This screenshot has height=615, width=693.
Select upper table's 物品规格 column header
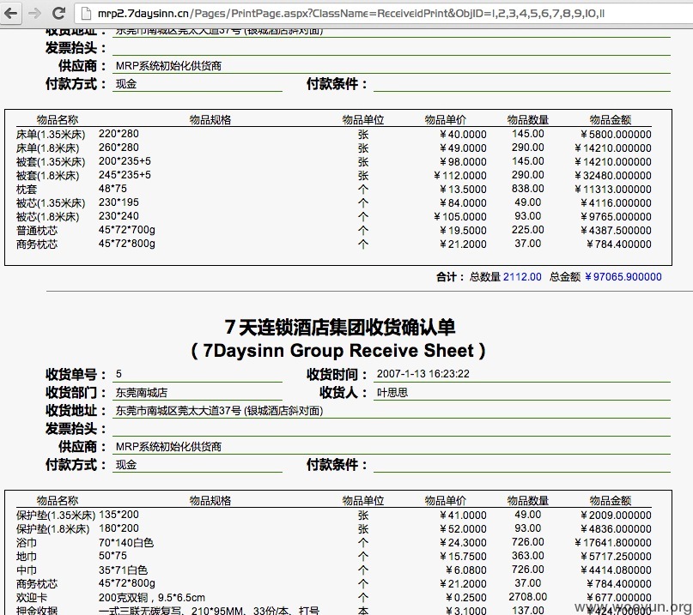(210, 119)
